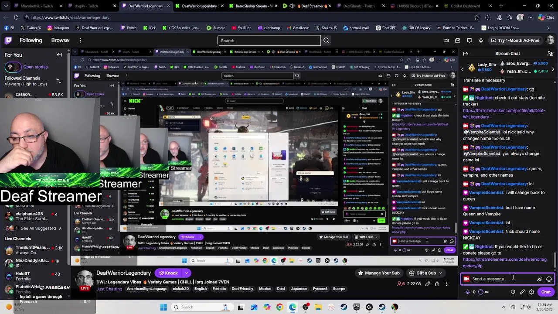Screen dimensions: 558x314
Task: Open a new browser tab
Action: click(501, 6)
